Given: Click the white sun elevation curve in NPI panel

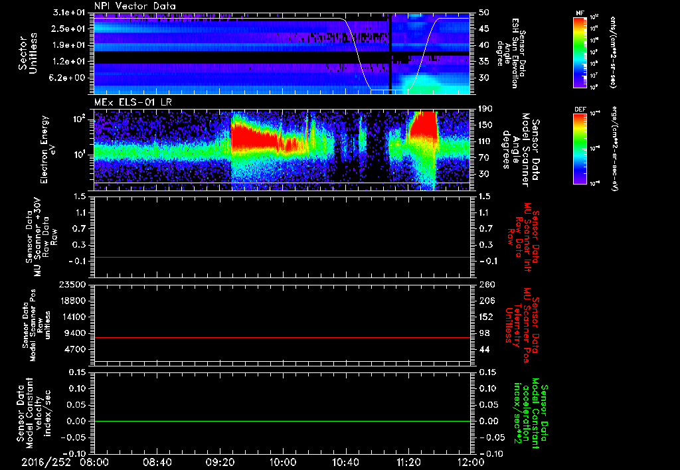Looking at the screenshot, I should point(358,54).
